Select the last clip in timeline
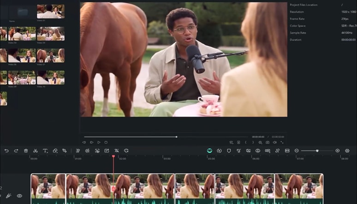This screenshot has height=204, width=357. click(299, 189)
